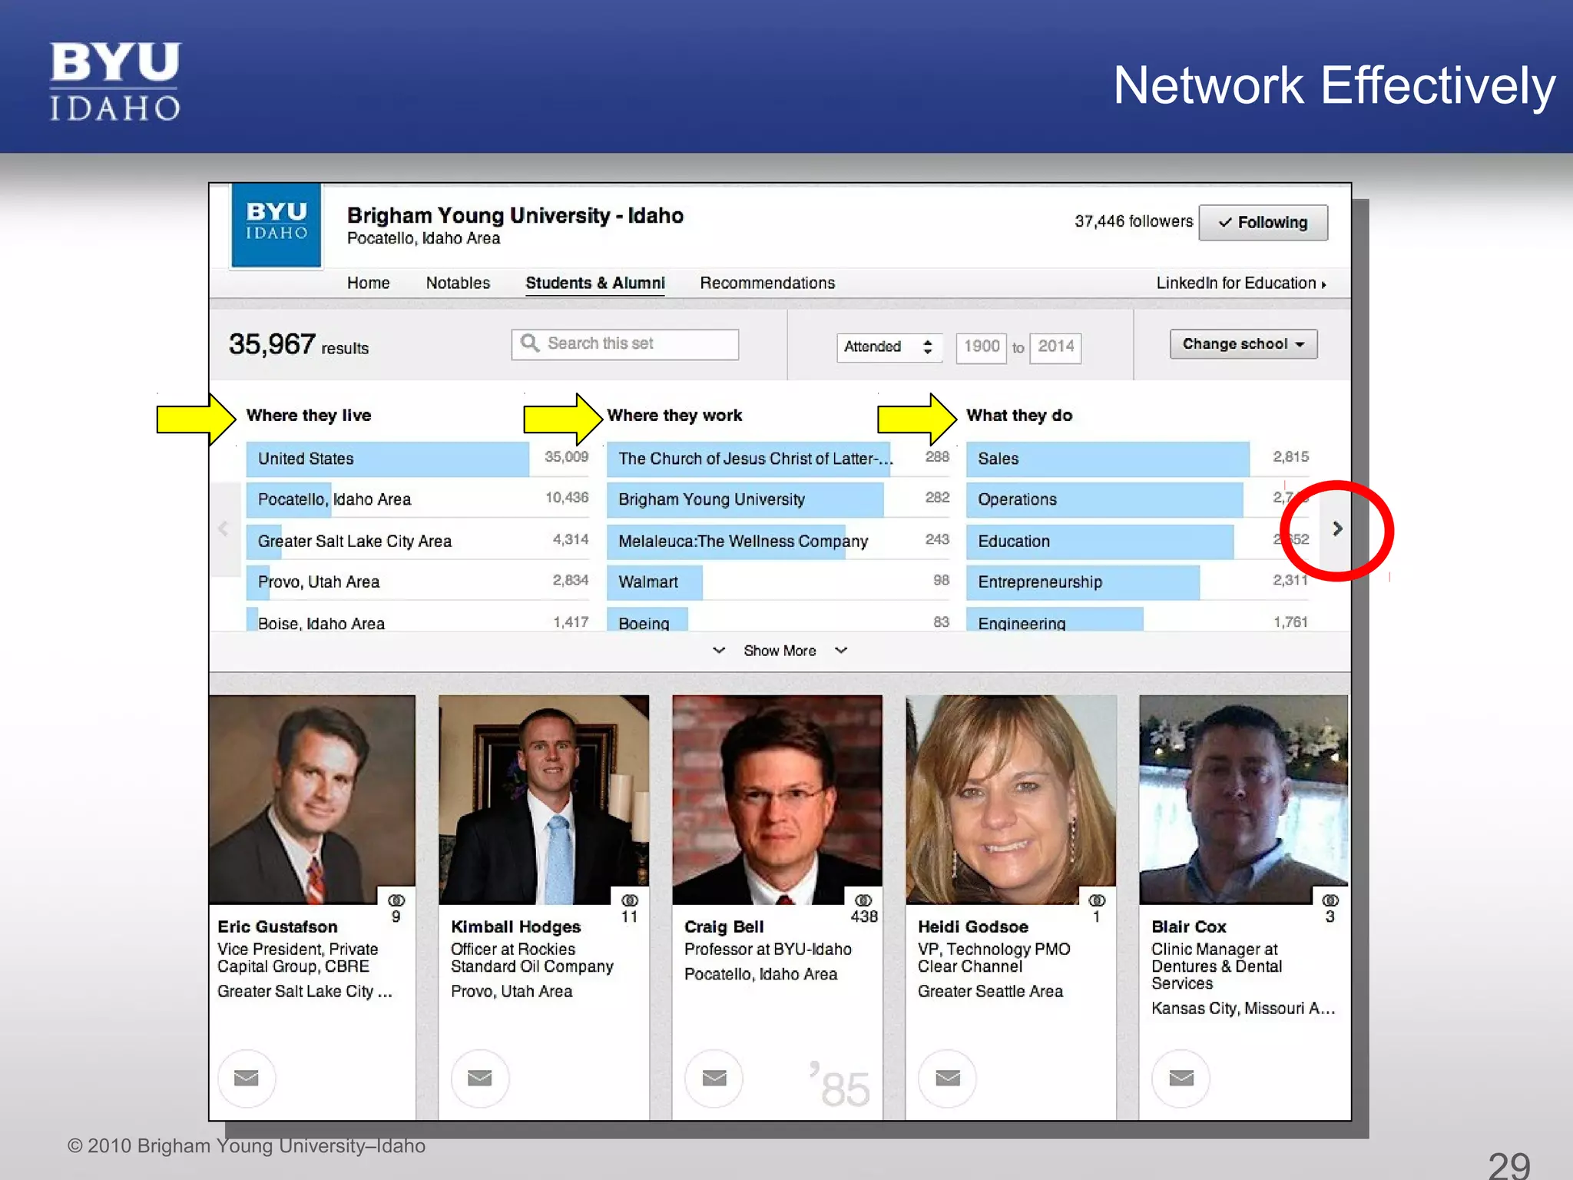Expand Show More categories
The height and width of the screenshot is (1180, 1573).
click(x=780, y=651)
